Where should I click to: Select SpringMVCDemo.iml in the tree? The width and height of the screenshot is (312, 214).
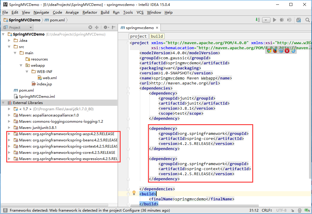pyautogui.click(x=34, y=97)
